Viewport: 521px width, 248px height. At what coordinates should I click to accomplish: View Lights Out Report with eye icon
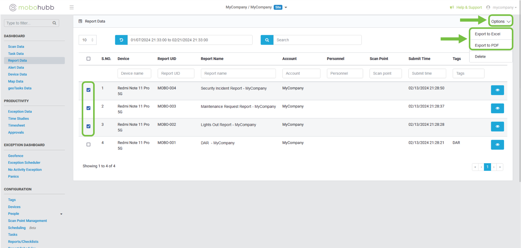497,126
